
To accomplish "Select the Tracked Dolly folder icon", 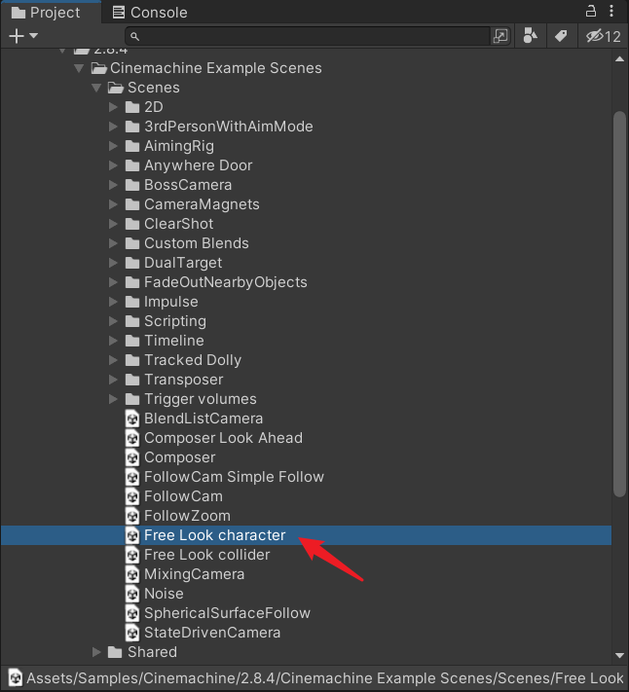I will click(x=132, y=360).
